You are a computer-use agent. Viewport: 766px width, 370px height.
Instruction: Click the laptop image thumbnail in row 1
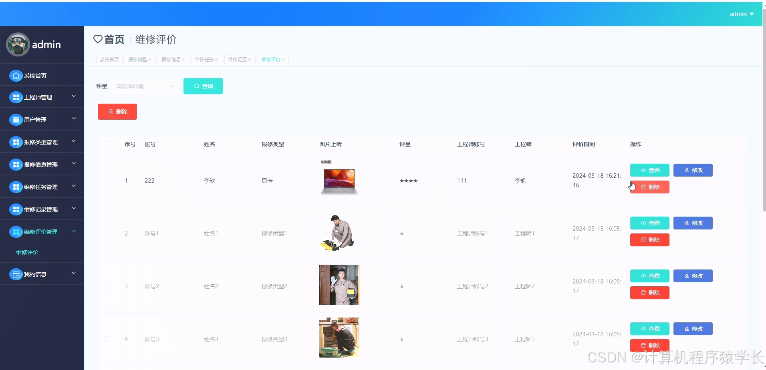[339, 180]
